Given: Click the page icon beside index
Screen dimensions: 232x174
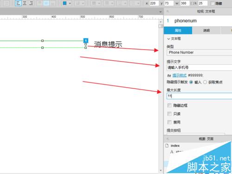Looking at the screenshot, I should click(167, 146).
